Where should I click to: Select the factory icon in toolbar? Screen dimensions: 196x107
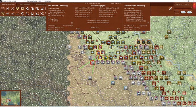[x=42, y=9]
